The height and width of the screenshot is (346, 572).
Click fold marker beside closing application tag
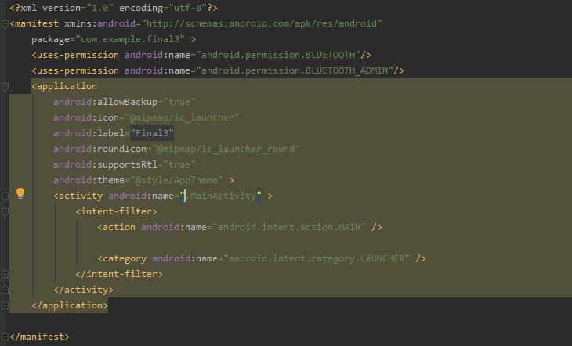tap(5, 305)
